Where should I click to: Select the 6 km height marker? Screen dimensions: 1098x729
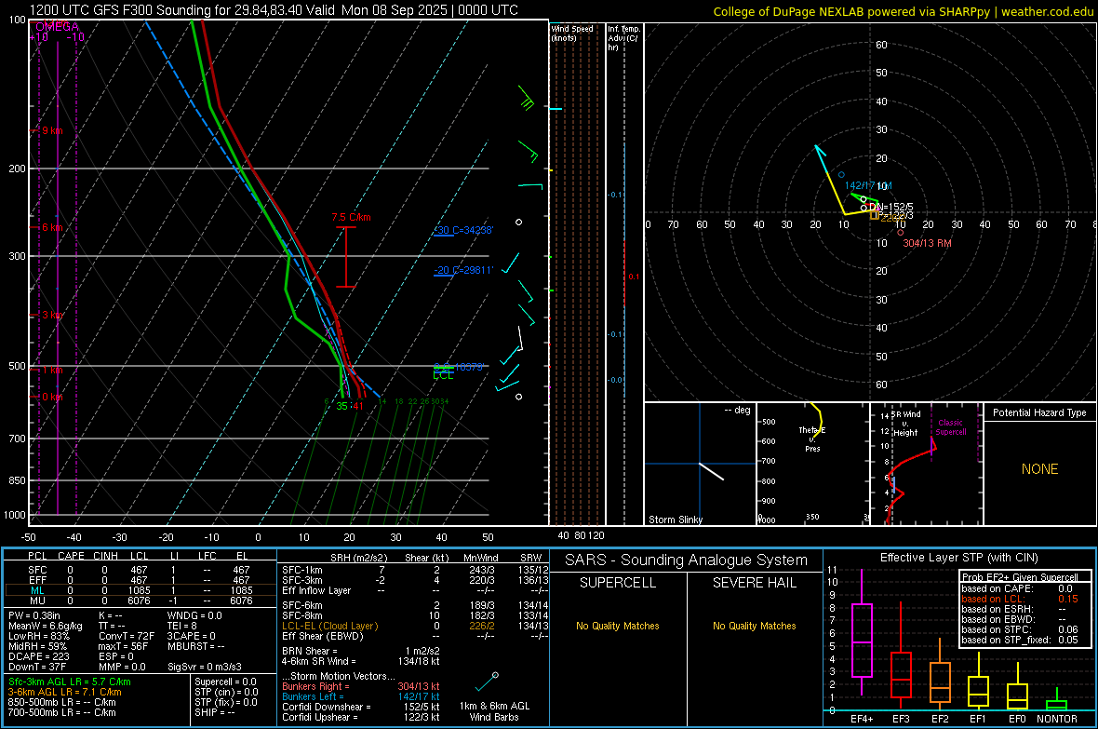tap(52, 228)
